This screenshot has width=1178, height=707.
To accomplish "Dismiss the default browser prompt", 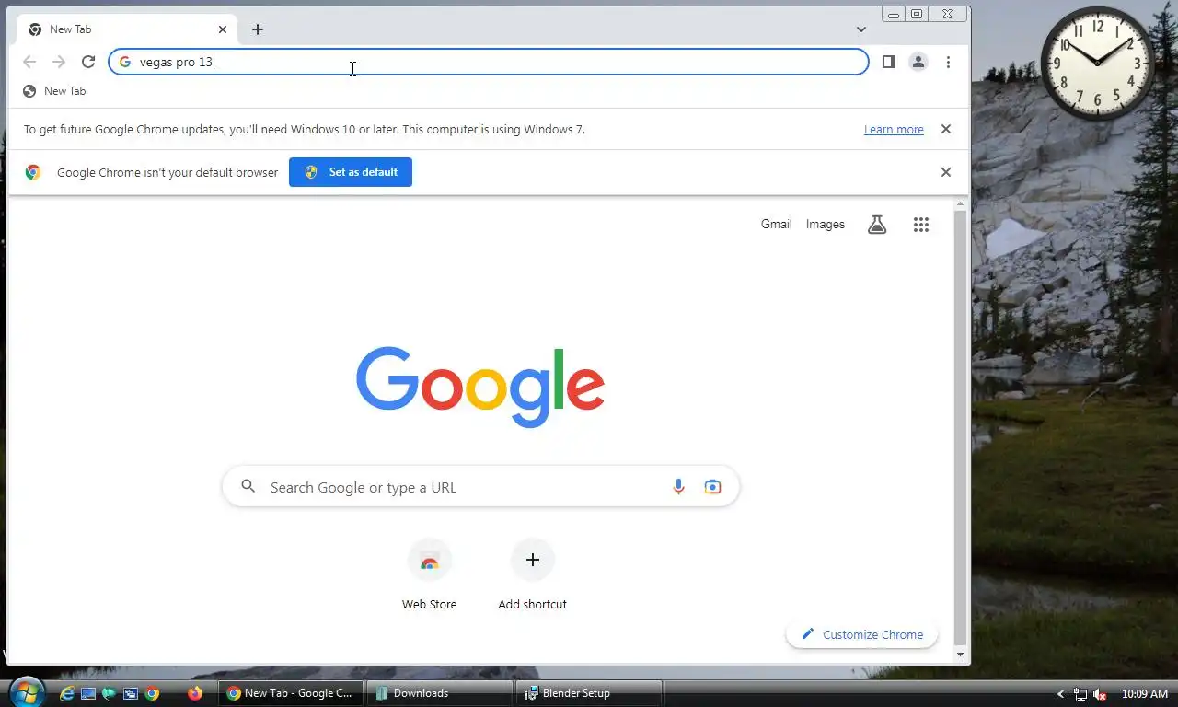I will point(945,172).
